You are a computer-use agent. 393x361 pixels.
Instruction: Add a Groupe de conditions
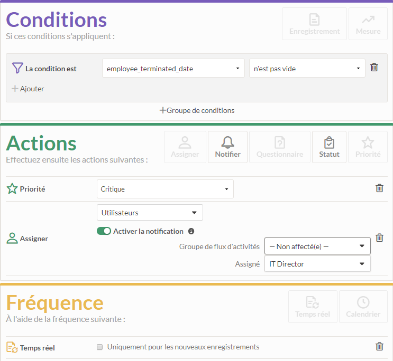(197, 110)
